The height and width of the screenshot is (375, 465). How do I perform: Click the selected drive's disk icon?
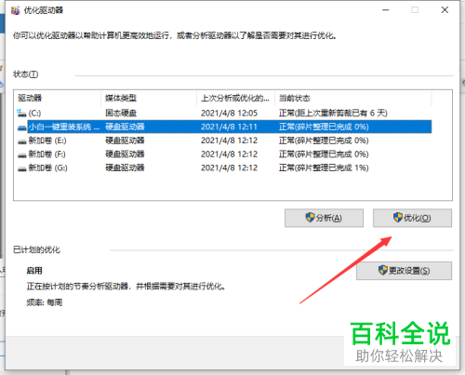tap(21, 127)
